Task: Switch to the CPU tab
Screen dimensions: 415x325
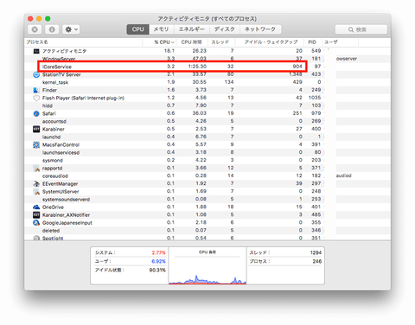Action: [137, 29]
